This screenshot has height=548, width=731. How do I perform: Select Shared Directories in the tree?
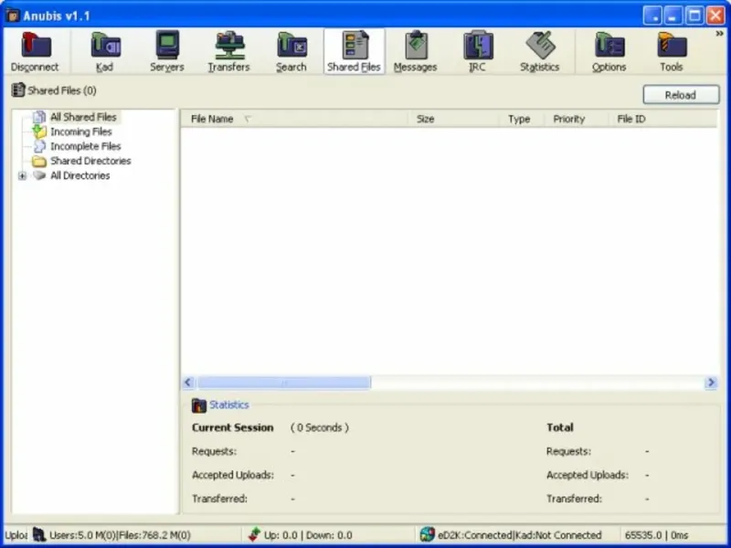[x=90, y=161]
